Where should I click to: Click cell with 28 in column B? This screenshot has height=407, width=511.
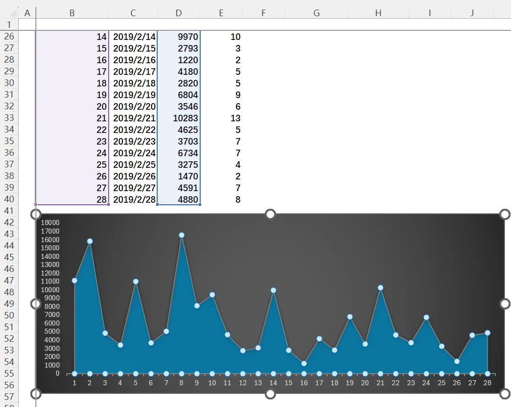point(72,199)
